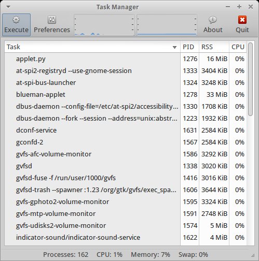259x261 pixels.
Task: Select the gvfsd-trash --spawner process
Action: click(x=126, y=190)
